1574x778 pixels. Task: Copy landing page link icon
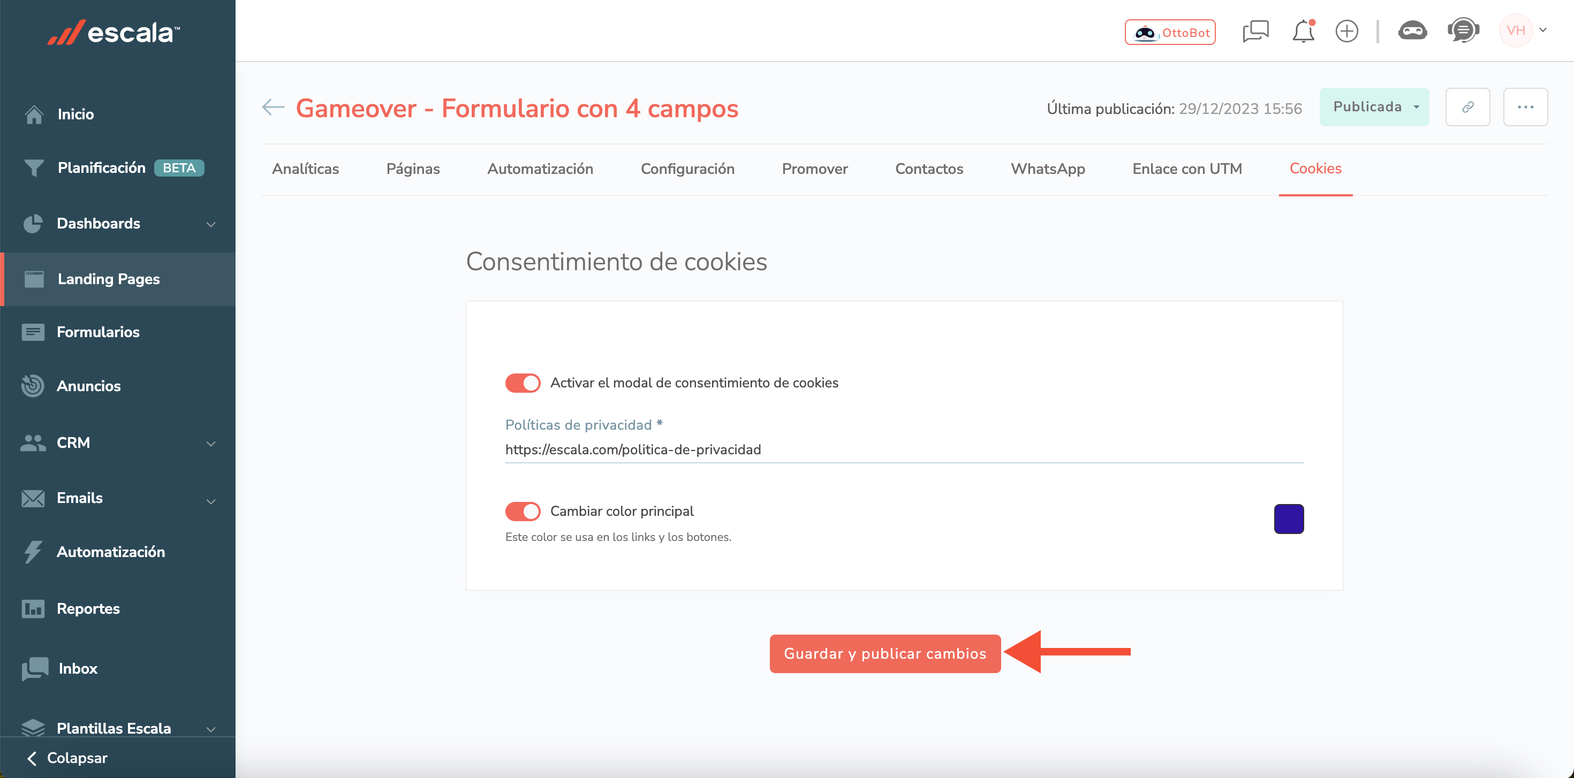(x=1467, y=107)
